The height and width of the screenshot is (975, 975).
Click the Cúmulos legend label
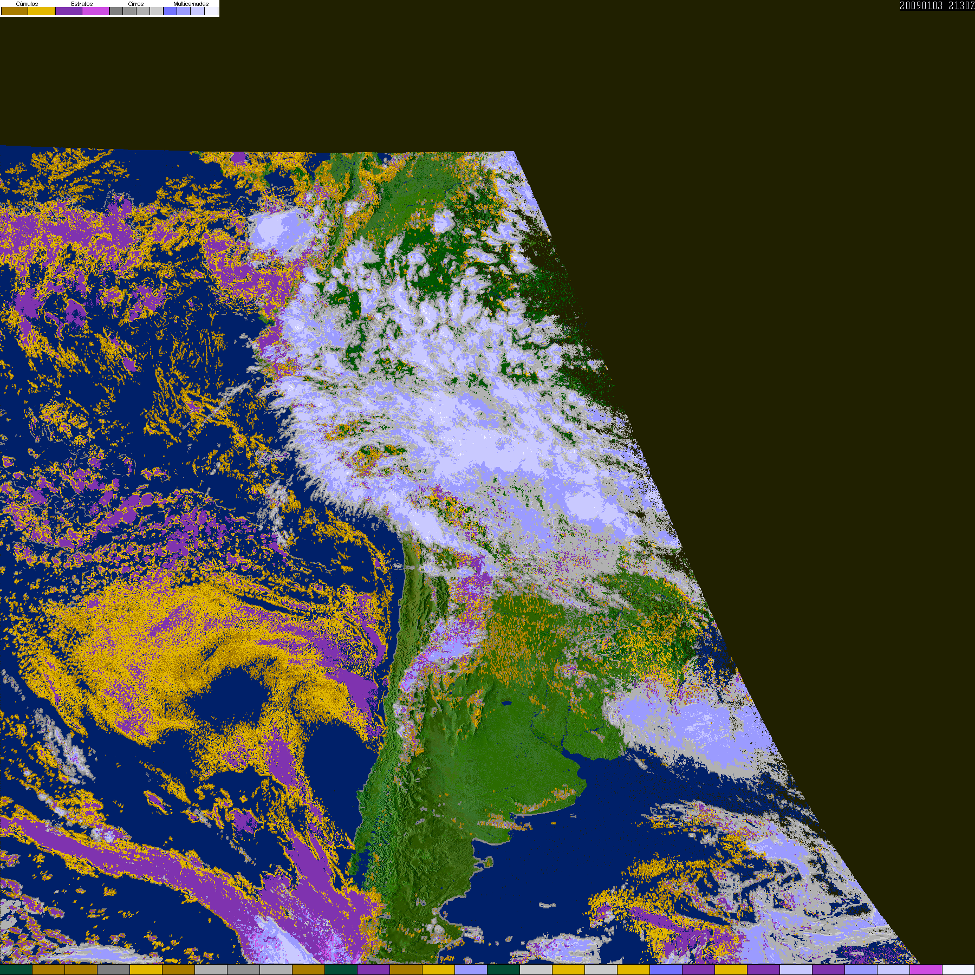click(x=27, y=4)
